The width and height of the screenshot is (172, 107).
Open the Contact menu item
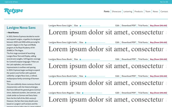(x=164, y=12)
